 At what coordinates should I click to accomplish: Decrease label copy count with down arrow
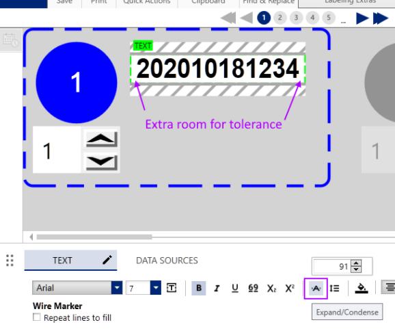tap(101, 162)
